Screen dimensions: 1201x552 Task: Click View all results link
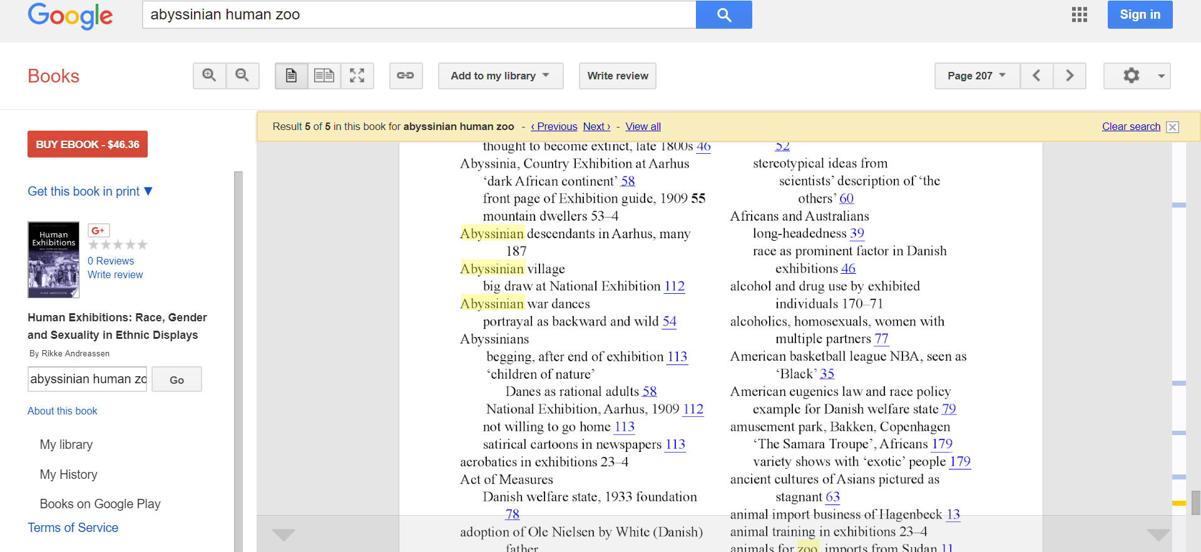[x=643, y=126]
